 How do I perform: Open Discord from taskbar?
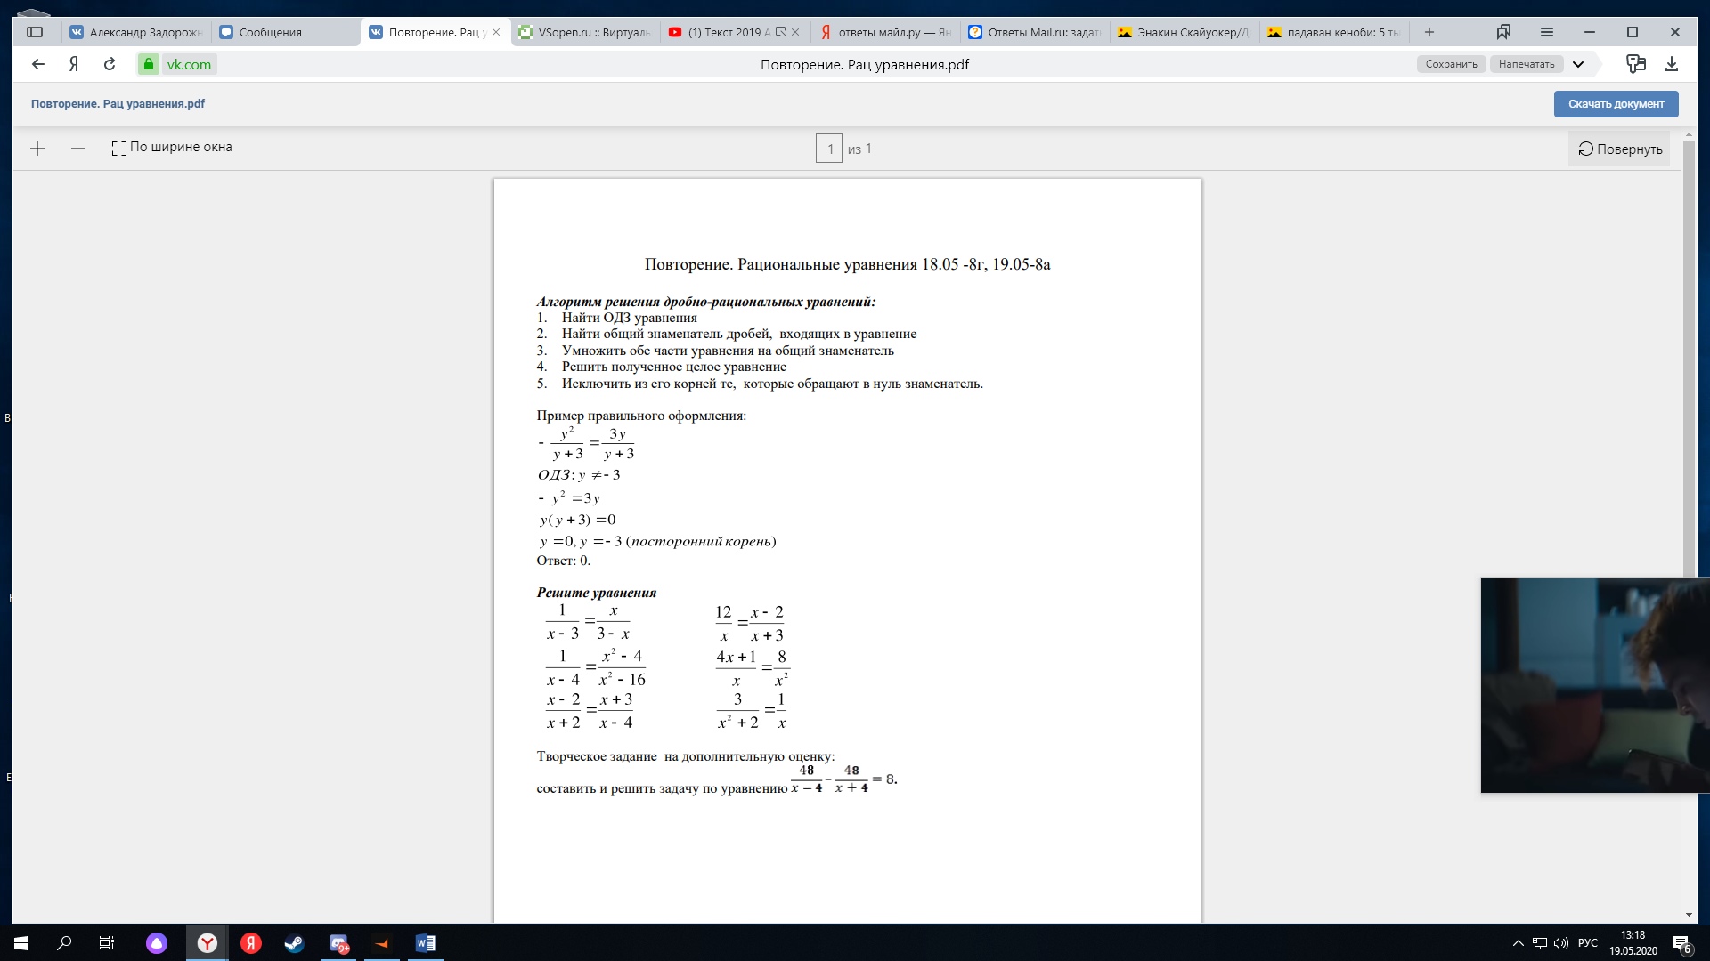tap(338, 943)
